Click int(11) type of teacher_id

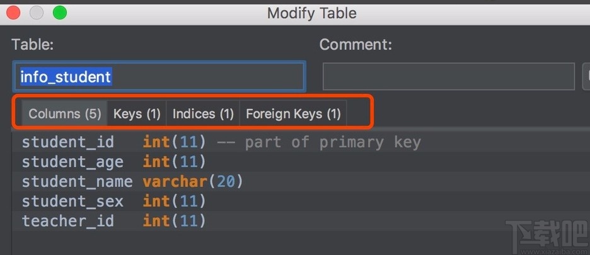pyautogui.click(x=174, y=221)
